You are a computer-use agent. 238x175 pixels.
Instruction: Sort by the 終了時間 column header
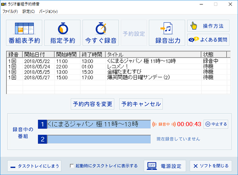click(93, 54)
